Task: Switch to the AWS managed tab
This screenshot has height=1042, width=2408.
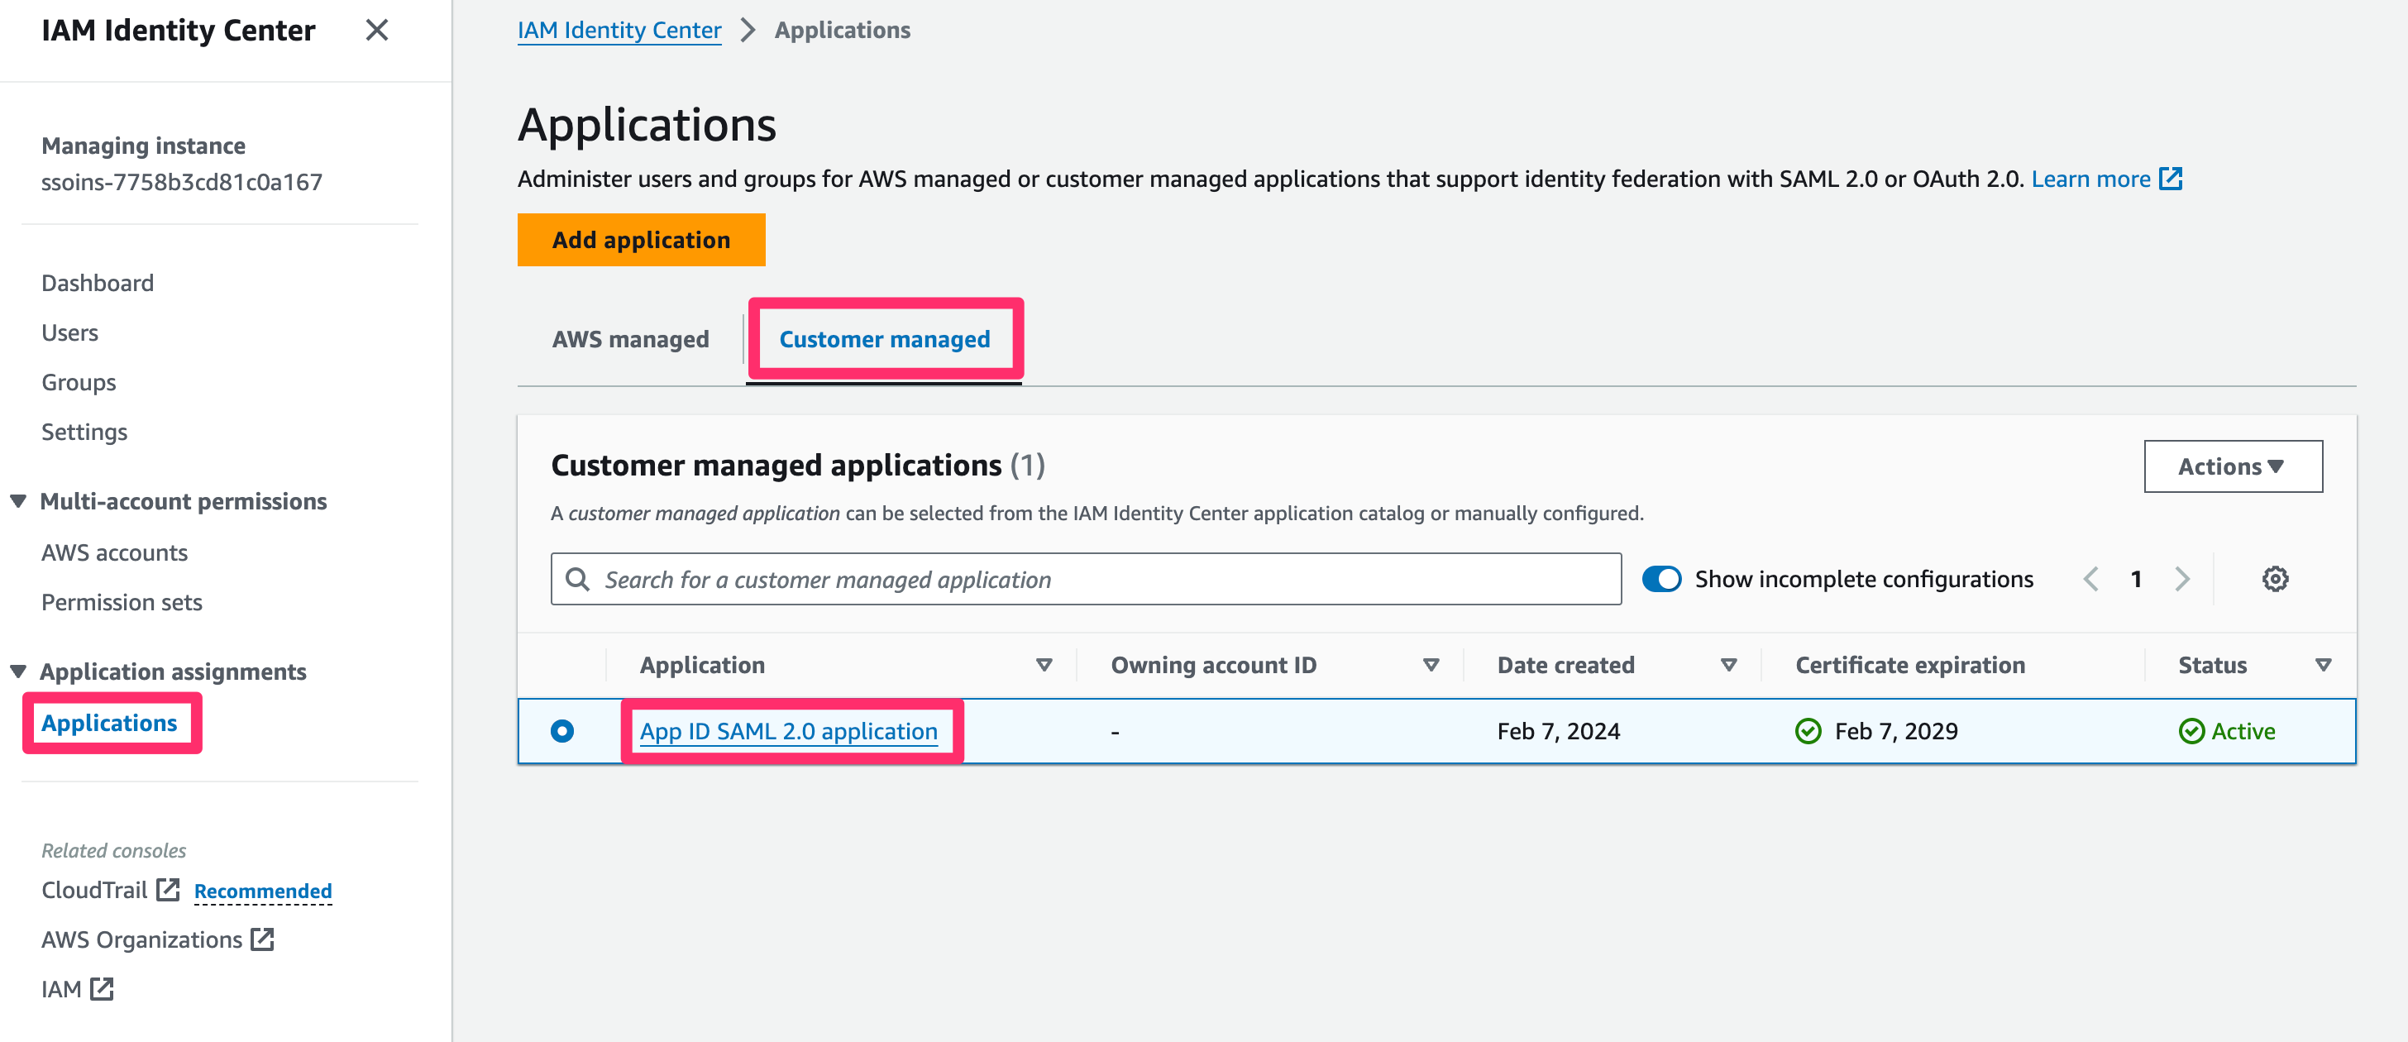Action: (x=630, y=338)
